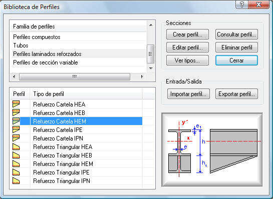Click the Refuerzo Triangular IPE profile icon
Viewport: 273px width, 199px height.
16,172
